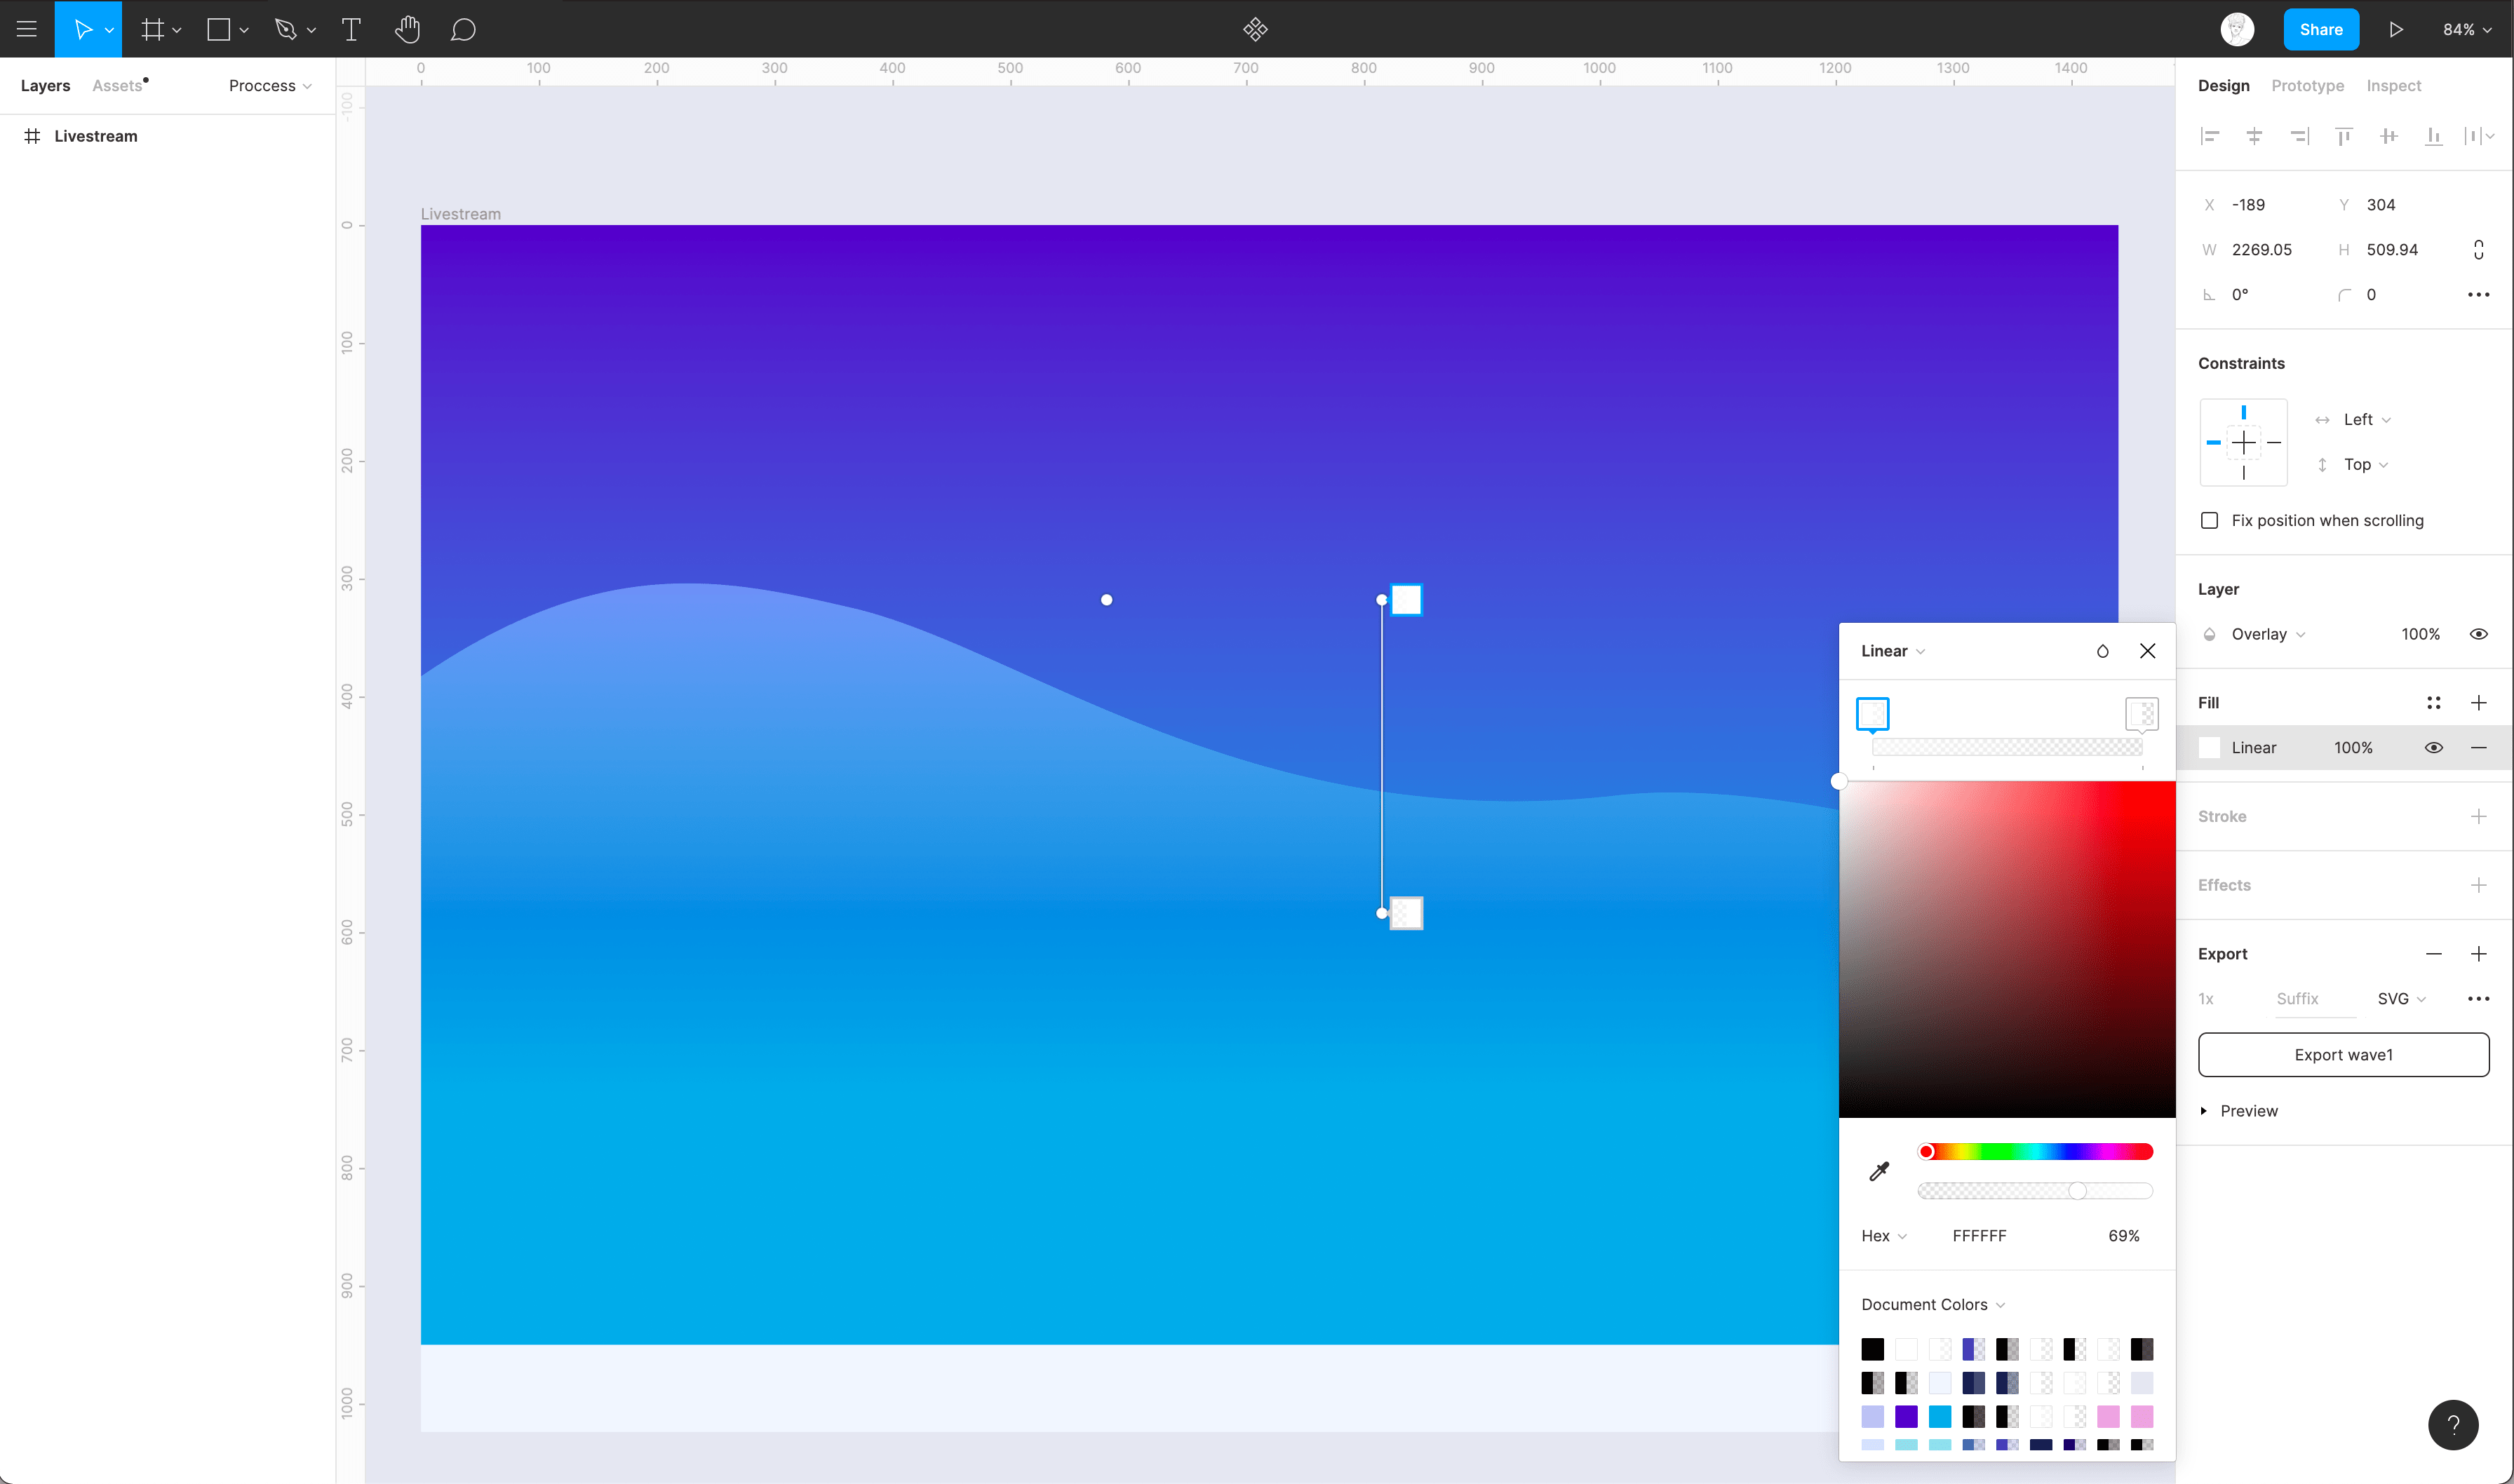The image size is (2514, 1484).
Task: Click the fill style grid icon
Action: click(x=2433, y=703)
